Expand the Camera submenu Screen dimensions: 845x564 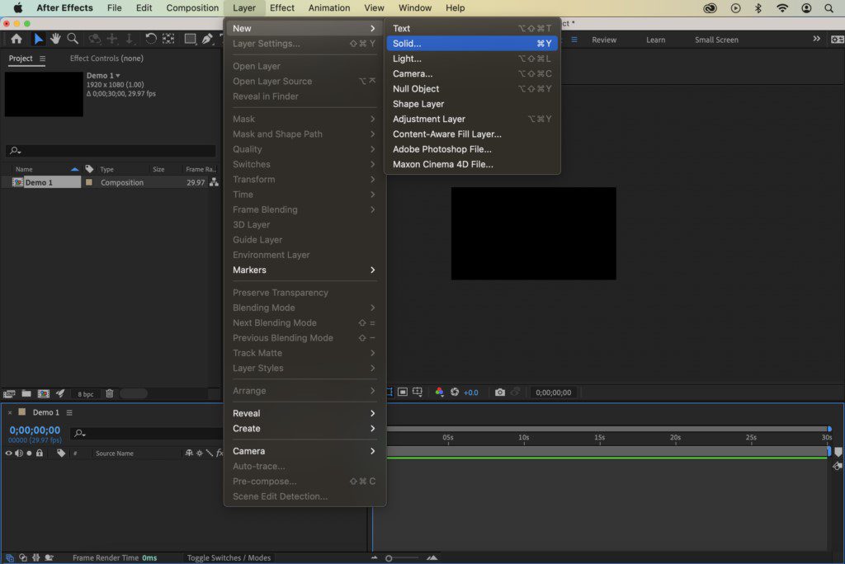click(304, 451)
